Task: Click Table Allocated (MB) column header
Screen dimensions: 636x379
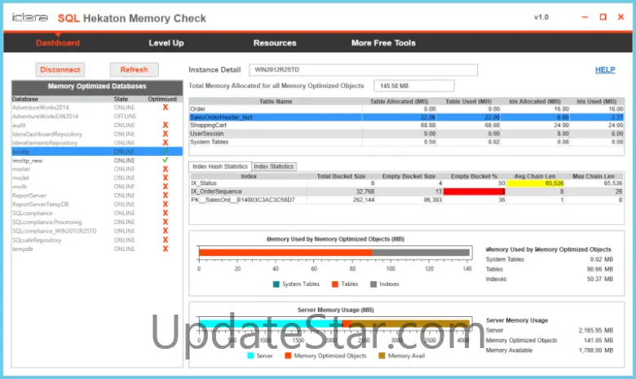Action: click(x=399, y=101)
